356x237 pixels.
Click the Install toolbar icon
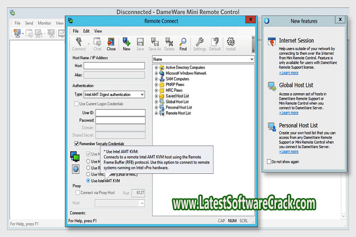click(x=231, y=43)
